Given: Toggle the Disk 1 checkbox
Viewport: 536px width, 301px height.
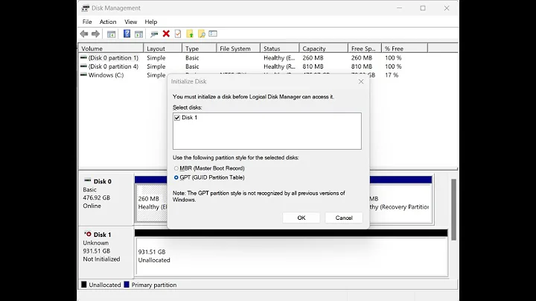Looking at the screenshot, I should (177, 118).
